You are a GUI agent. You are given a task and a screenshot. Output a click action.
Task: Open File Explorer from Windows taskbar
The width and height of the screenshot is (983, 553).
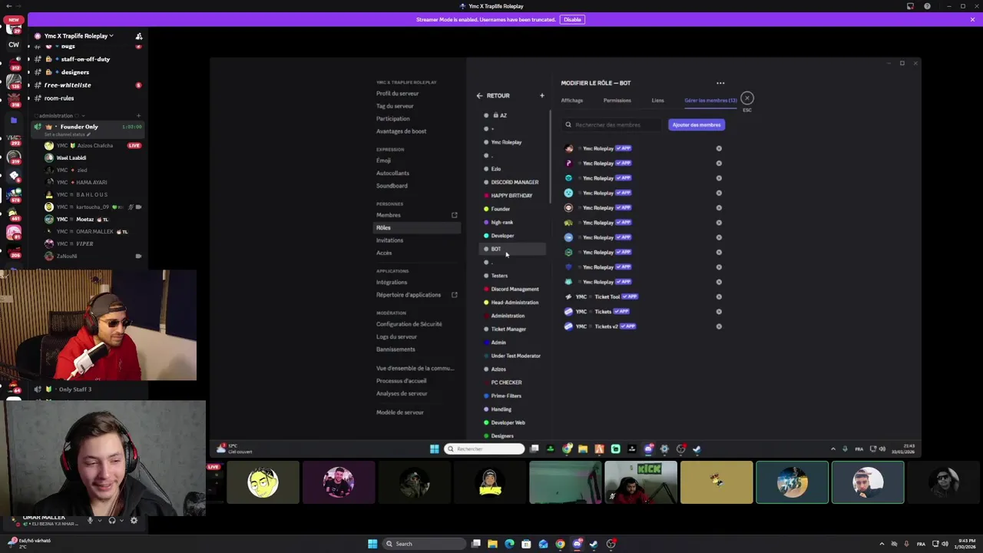tap(492, 544)
